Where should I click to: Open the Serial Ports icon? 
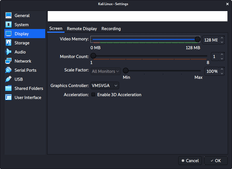9,70
